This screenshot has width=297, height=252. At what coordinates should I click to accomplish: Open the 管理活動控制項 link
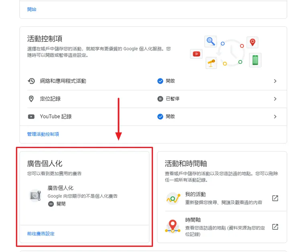43,134
